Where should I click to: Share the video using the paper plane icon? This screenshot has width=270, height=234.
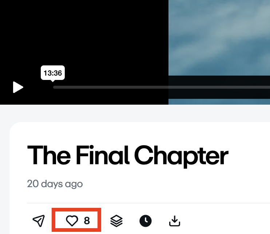click(39, 221)
